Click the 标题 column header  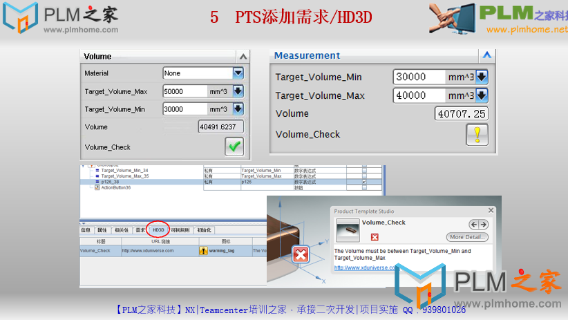101,241
